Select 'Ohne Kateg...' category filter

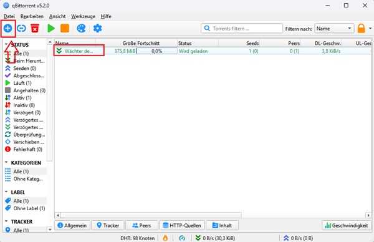pyautogui.click(x=24, y=179)
